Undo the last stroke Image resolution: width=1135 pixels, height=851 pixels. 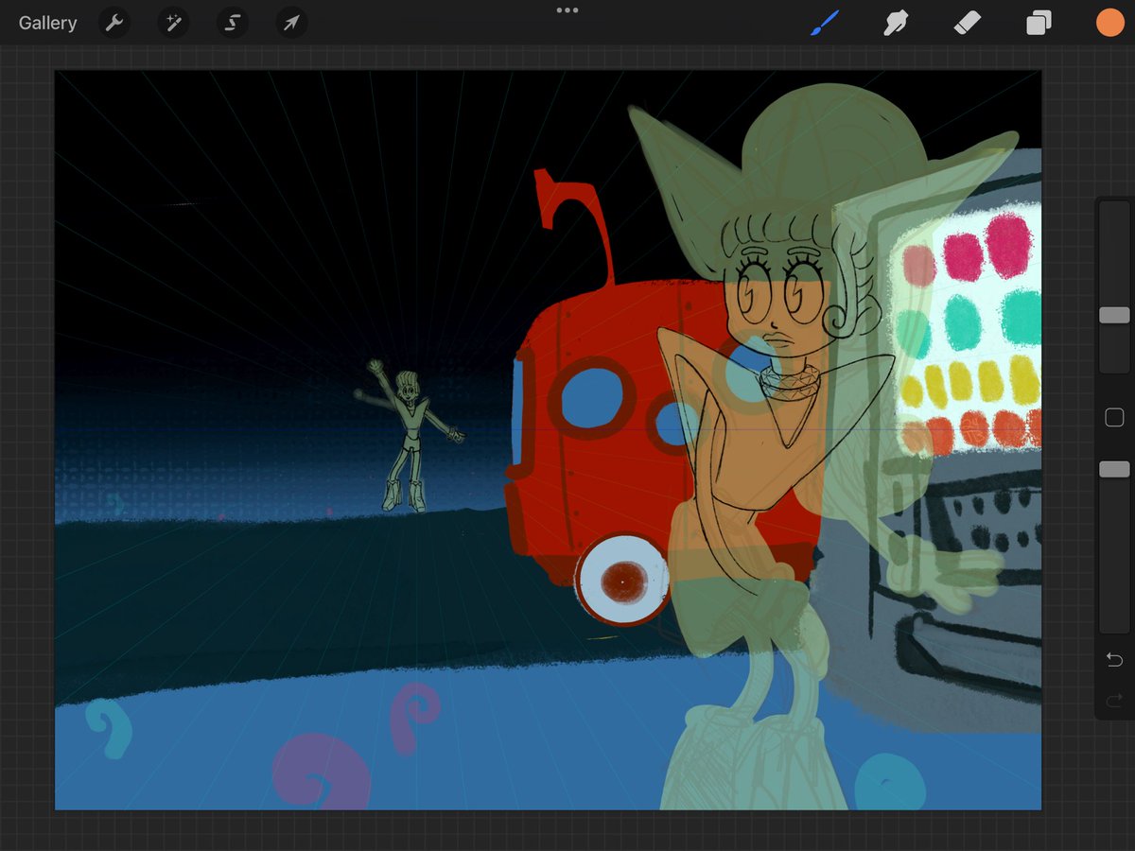click(1114, 659)
